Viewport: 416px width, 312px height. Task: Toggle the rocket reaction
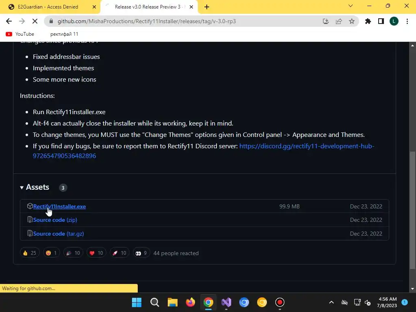(119, 253)
